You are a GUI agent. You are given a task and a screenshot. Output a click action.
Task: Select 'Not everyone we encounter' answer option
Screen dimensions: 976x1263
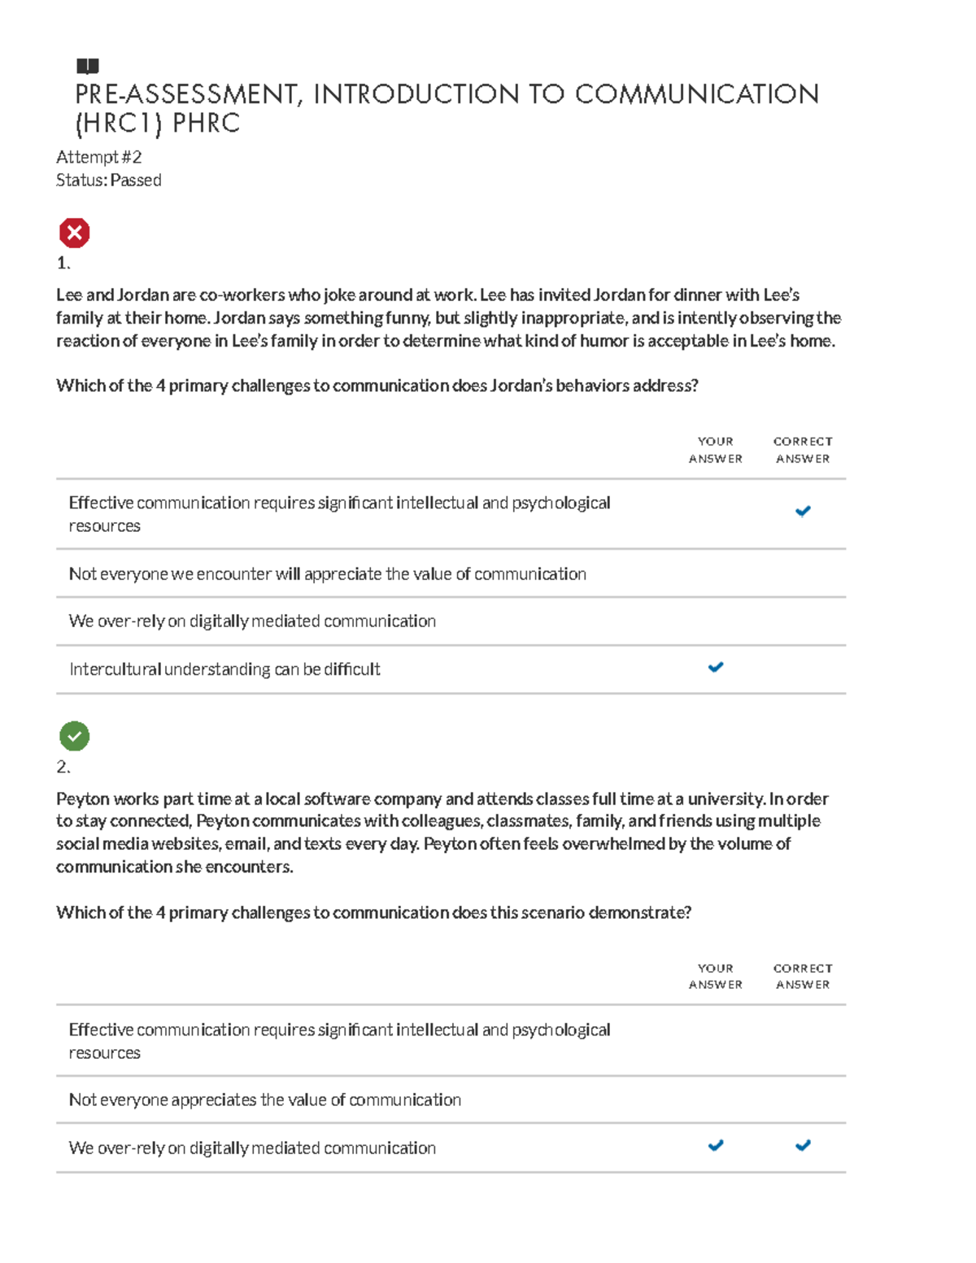[x=327, y=574]
